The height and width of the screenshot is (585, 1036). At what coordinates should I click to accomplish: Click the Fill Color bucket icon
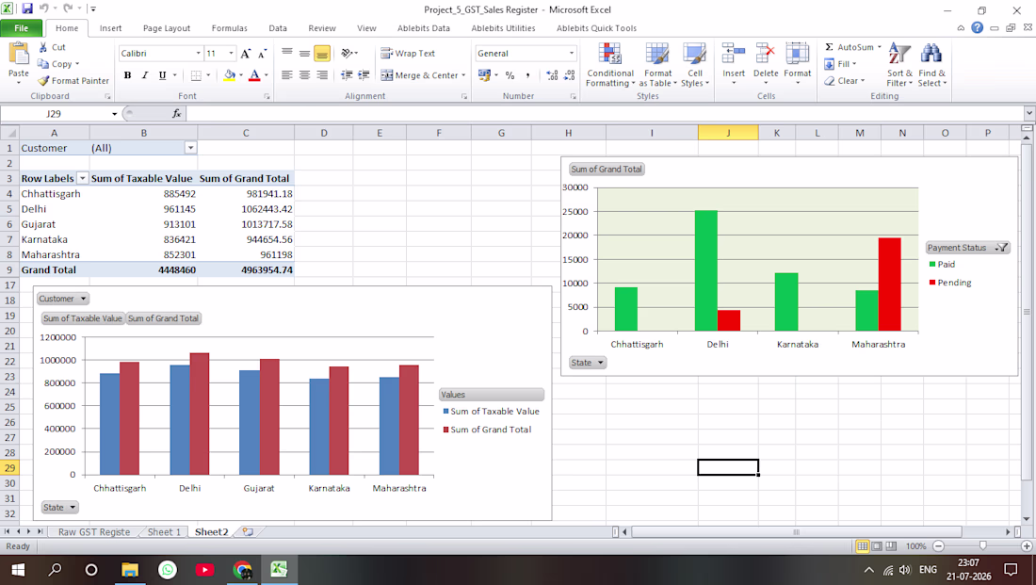pos(229,75)
